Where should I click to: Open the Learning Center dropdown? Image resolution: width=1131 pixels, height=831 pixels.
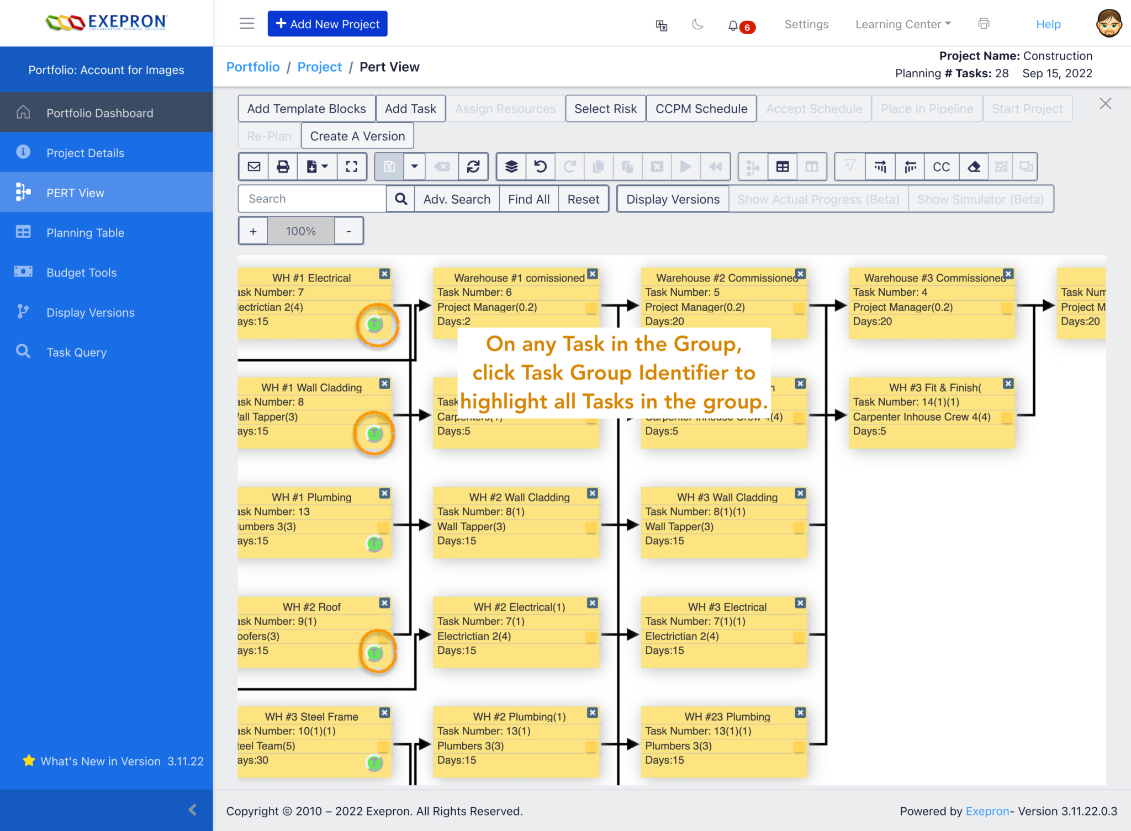point(902,24)
